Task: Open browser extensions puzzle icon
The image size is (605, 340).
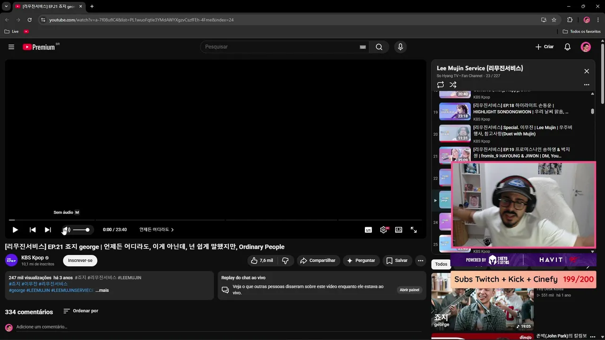Action: [x=570, y=20]
